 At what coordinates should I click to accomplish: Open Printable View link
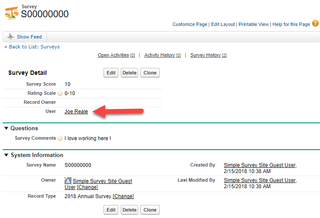[254, 24]
